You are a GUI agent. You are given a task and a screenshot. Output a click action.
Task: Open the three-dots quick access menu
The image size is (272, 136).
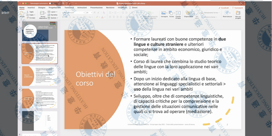tap(76, 4)
